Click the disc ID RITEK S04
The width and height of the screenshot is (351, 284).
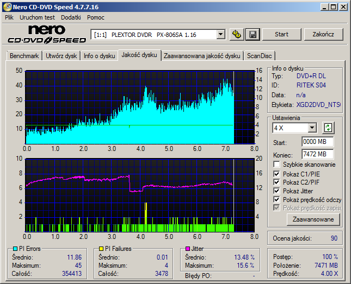(311, 85)
